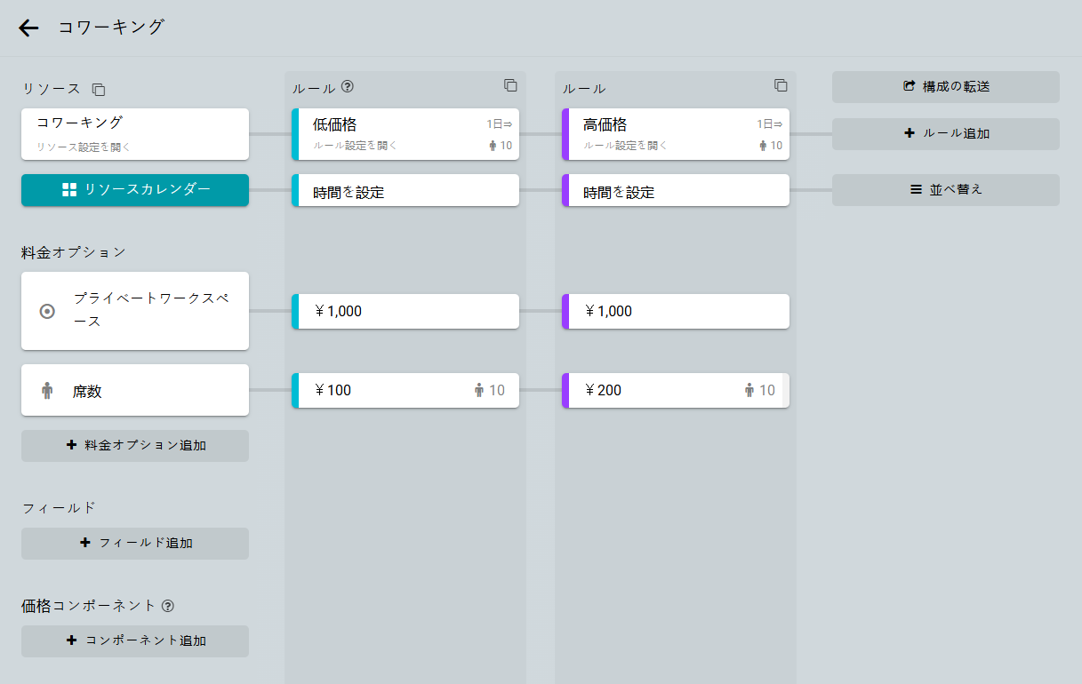Click 構成の転送 button
Image resolution: width=1082 pixels, height=684 pixels.
coord(945,87)
